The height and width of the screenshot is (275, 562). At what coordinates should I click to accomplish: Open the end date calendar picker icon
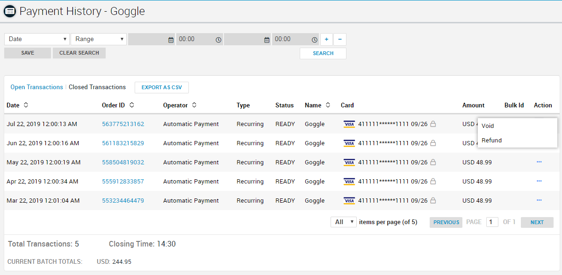point(267,40)
